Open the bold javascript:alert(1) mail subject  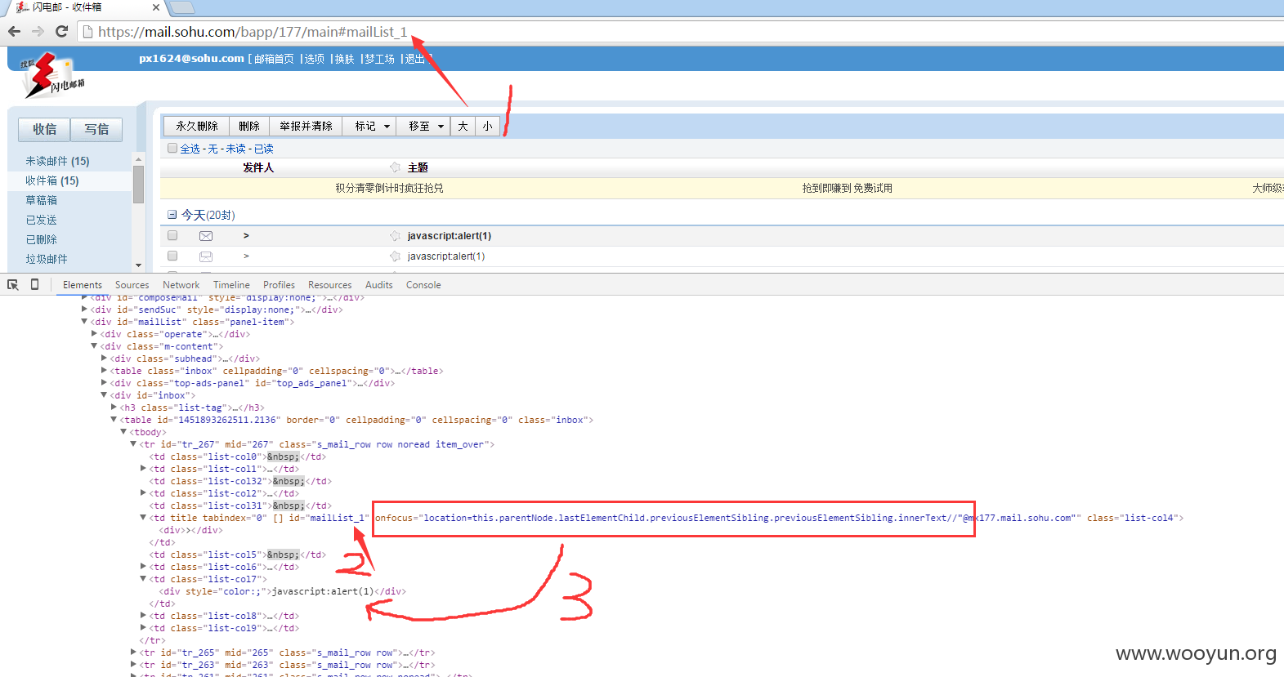click(x=450, y=236)
